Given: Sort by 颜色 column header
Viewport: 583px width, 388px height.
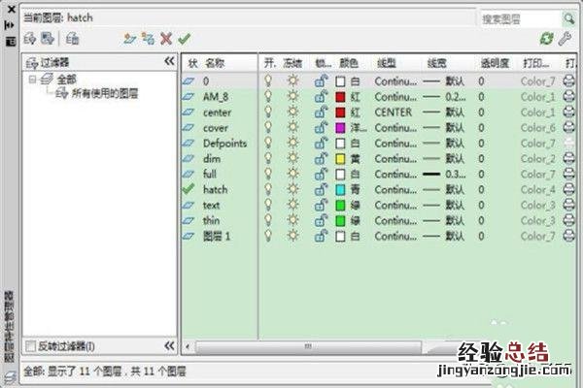Looking at the screenshot, I should 349,63.
